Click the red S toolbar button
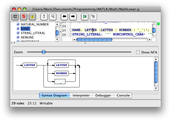 click(24, 17)
